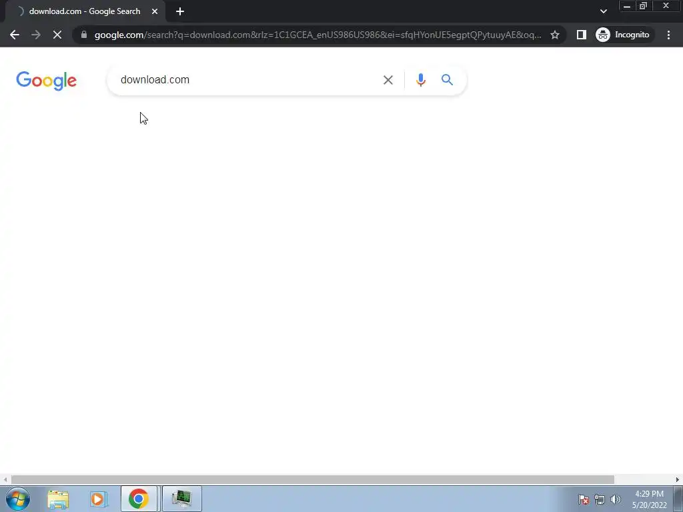The height and width of the screenshot is (512, 683).
Task: Close the download.com Google Search tab
Action: click(x=155, y=12)
